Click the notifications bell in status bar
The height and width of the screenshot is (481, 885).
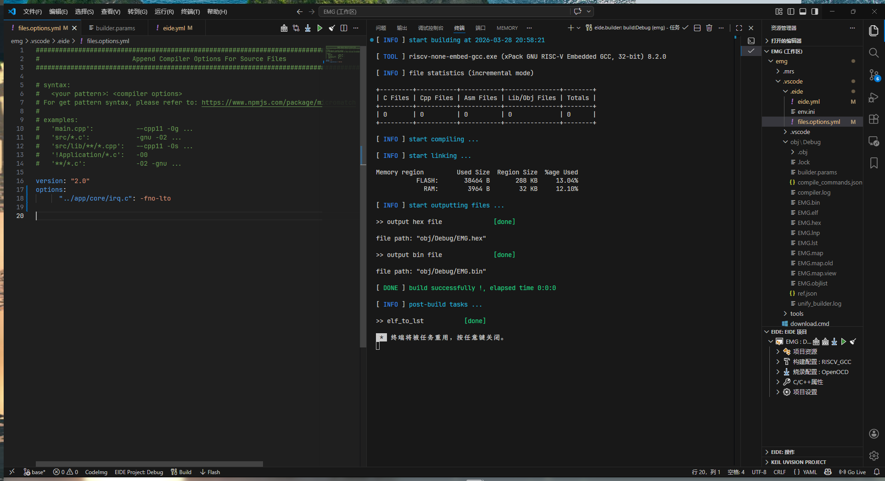tap(876, 472)
